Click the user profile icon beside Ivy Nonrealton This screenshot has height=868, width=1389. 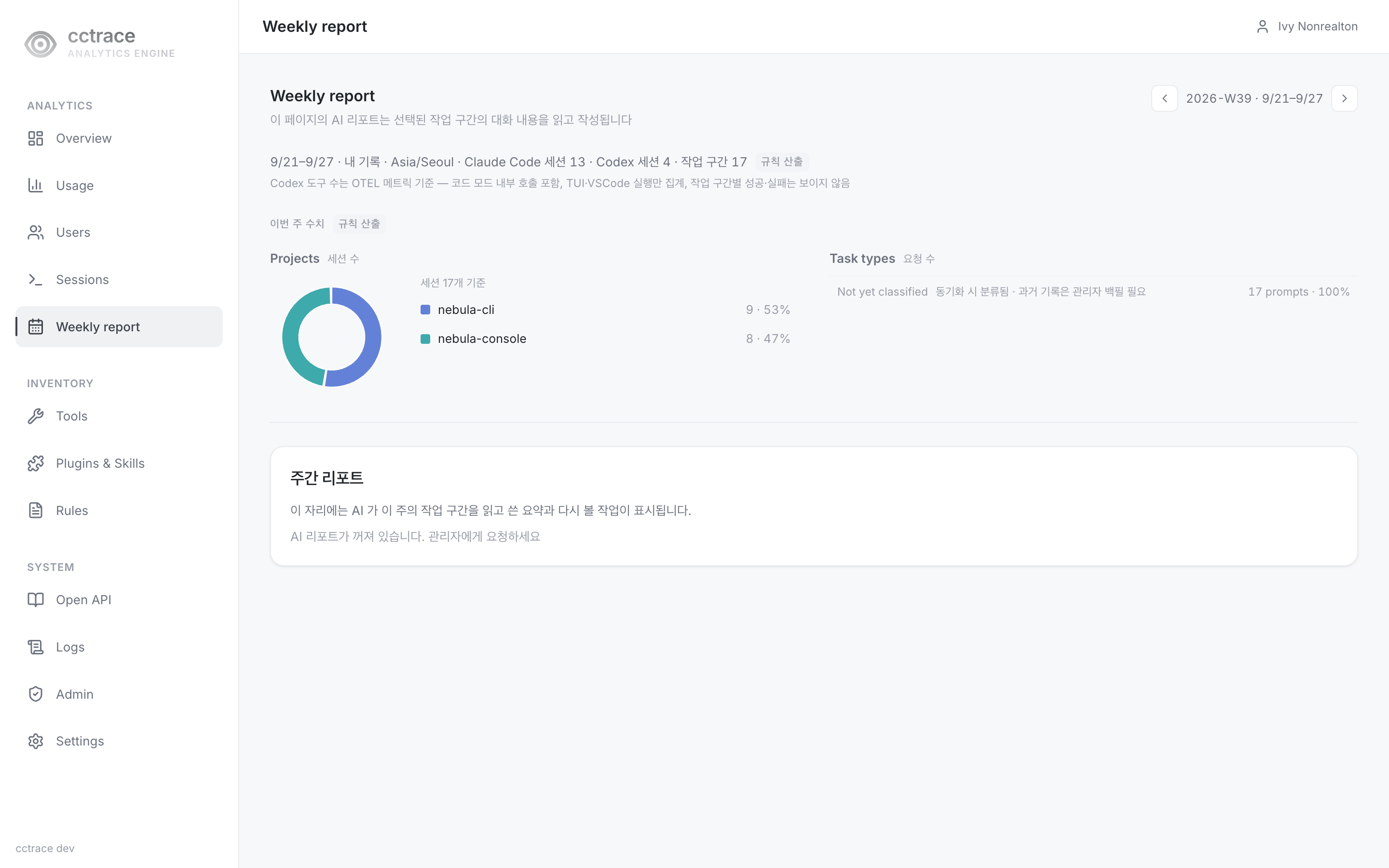pyautogui.click(x=1262, y=27)
